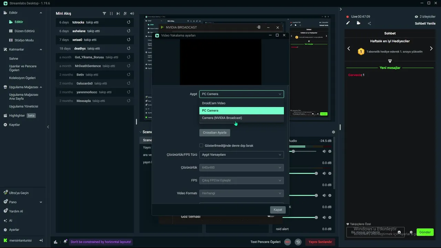
Task: Replay the yarenmorkocc follow alert
Action: tap(129, 92)
